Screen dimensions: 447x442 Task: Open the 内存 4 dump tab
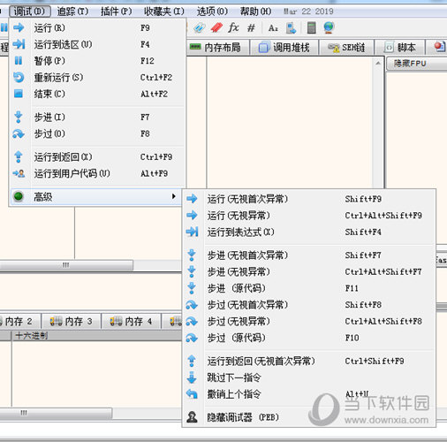131,321
